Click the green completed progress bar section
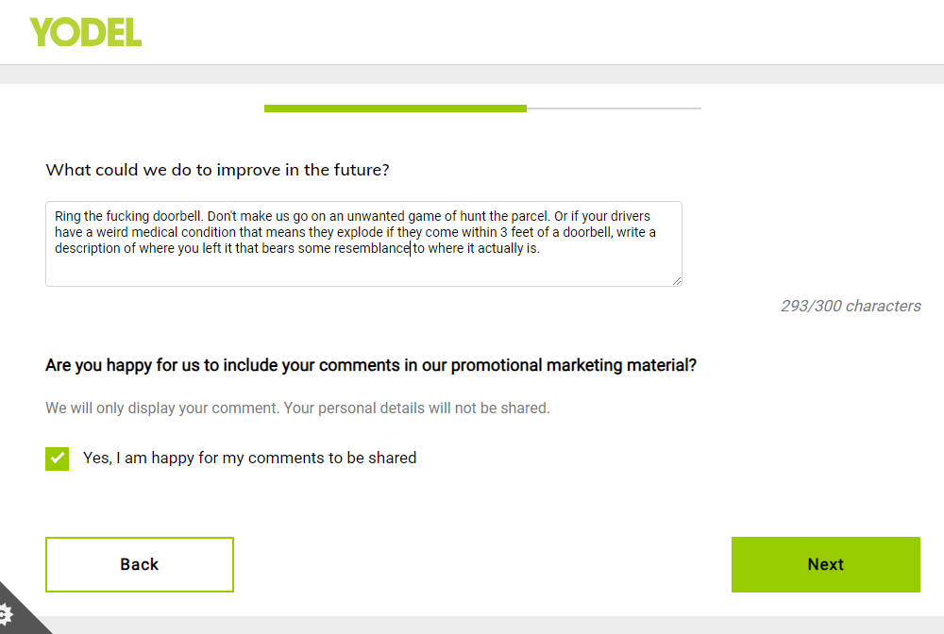This screenshot has width=944, height=634. coord(395,108)
